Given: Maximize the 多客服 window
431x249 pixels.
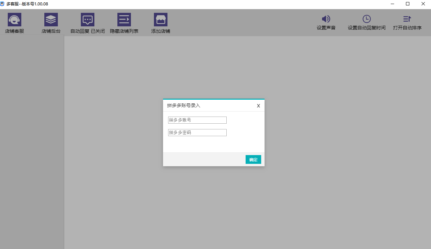Looking at the screenshot, I should tap(408, 4).
